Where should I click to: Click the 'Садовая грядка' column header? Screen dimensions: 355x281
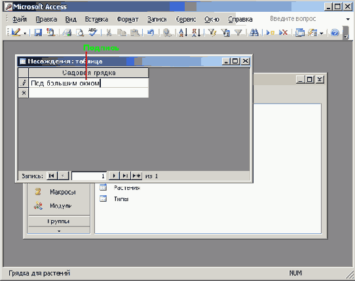88,73
